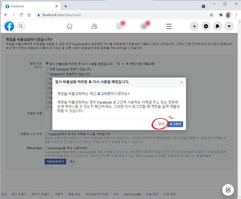Open the Messenger icon
The width and height of the screenshot is (241, 199).
tap(206, 26)
